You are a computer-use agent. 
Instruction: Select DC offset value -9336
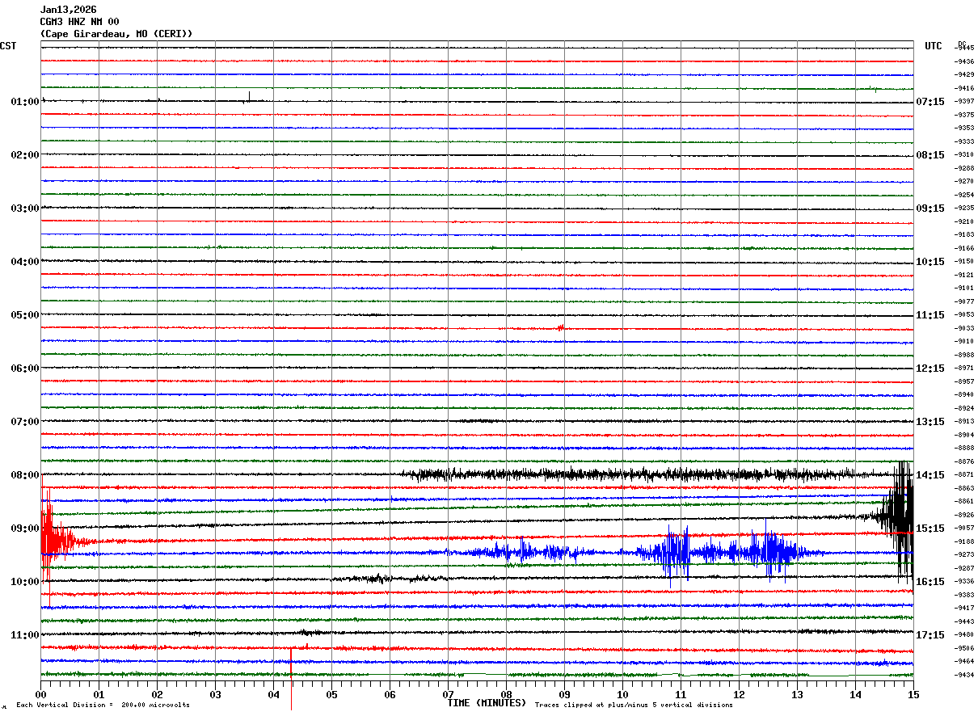coord(965,582)
